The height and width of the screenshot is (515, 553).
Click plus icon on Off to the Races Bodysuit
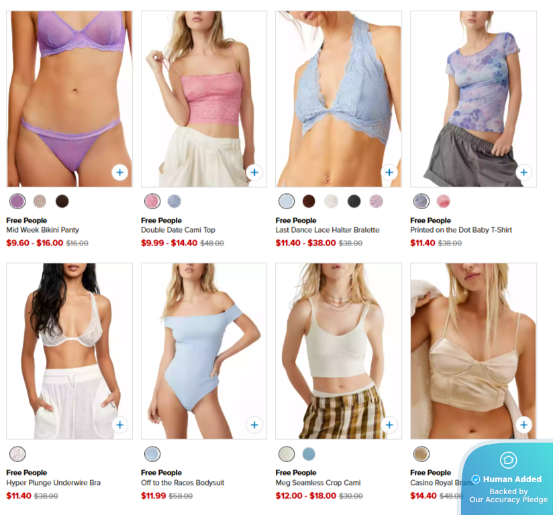click(254, 424)
